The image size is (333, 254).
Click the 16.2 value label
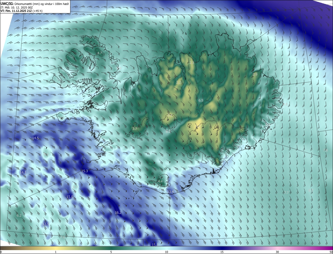coord(118,212)
